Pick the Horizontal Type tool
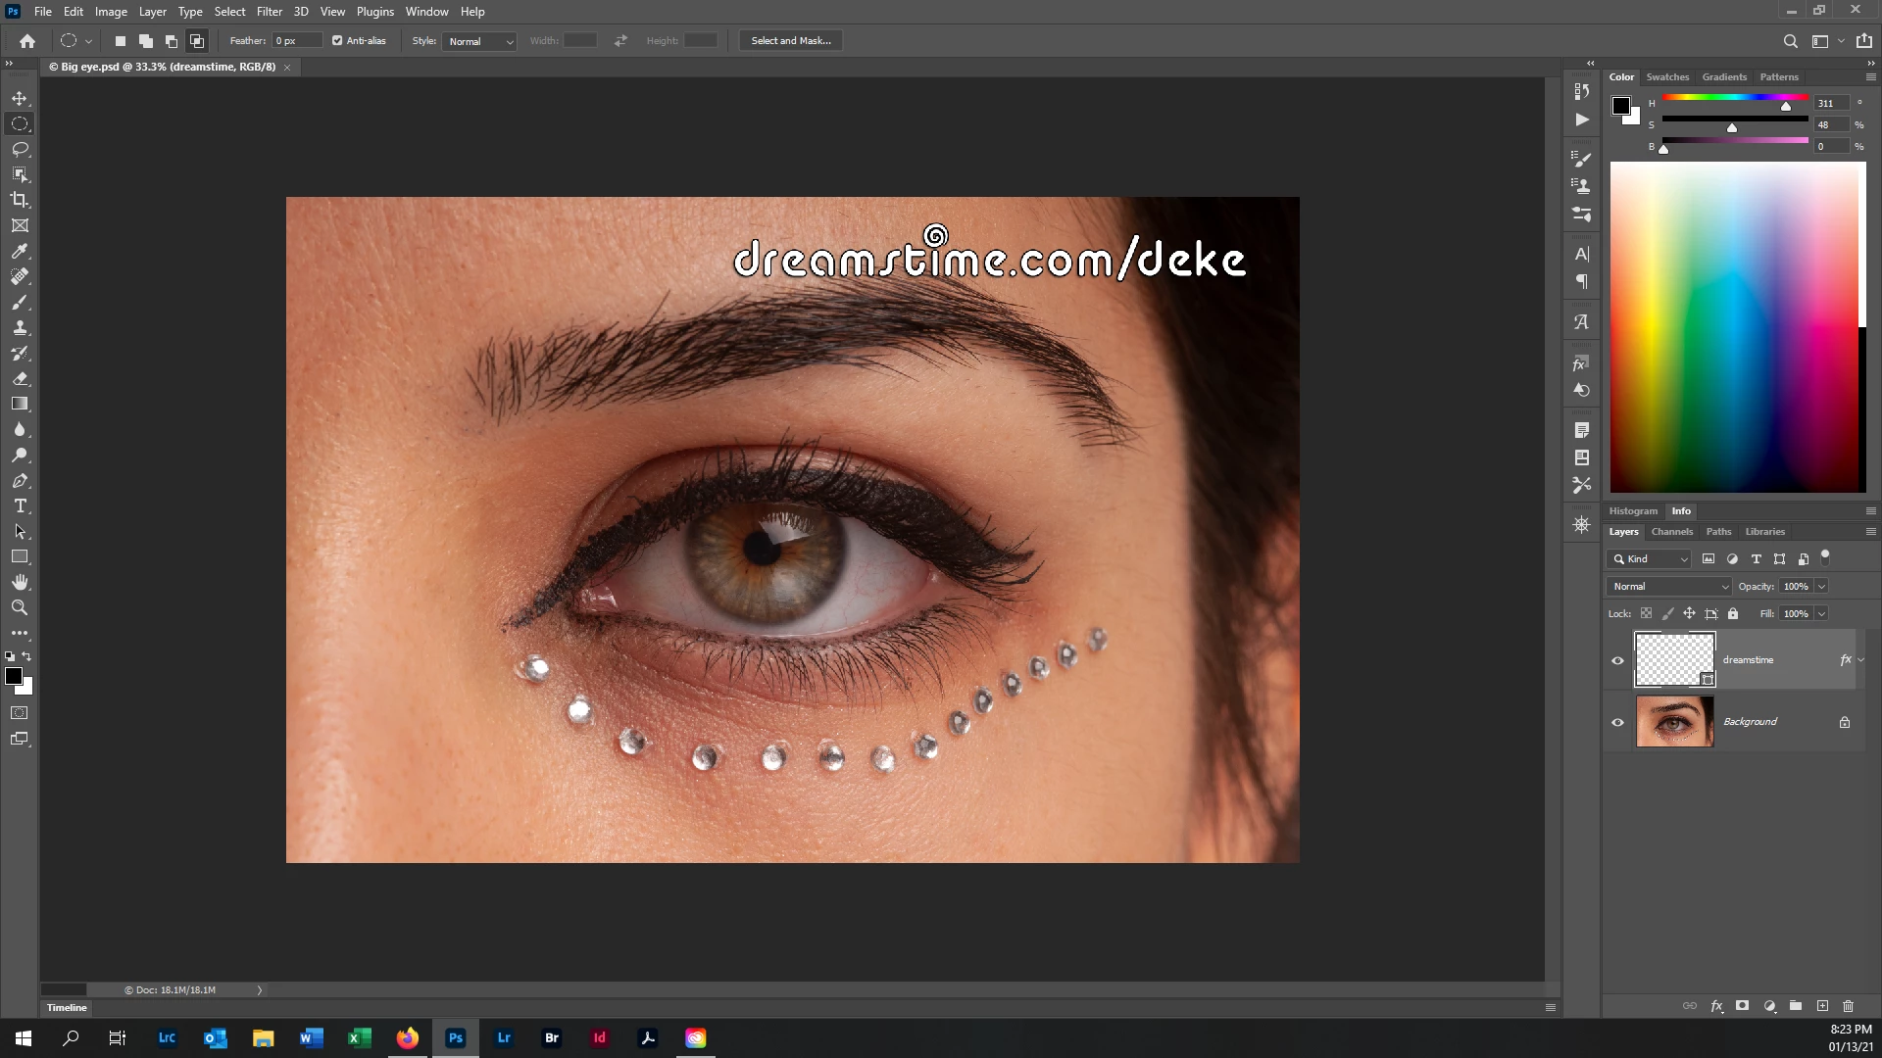Viewport: 1882px width, 1058px height. click(20, 506)
